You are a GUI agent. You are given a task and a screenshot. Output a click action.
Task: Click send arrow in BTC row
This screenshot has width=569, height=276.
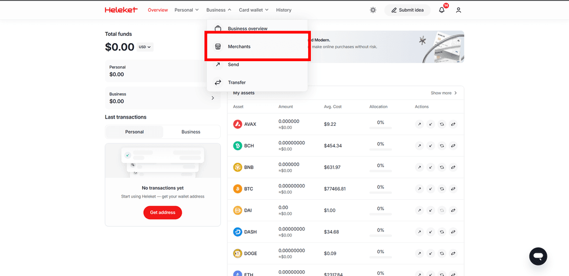(x=419, y=189)
